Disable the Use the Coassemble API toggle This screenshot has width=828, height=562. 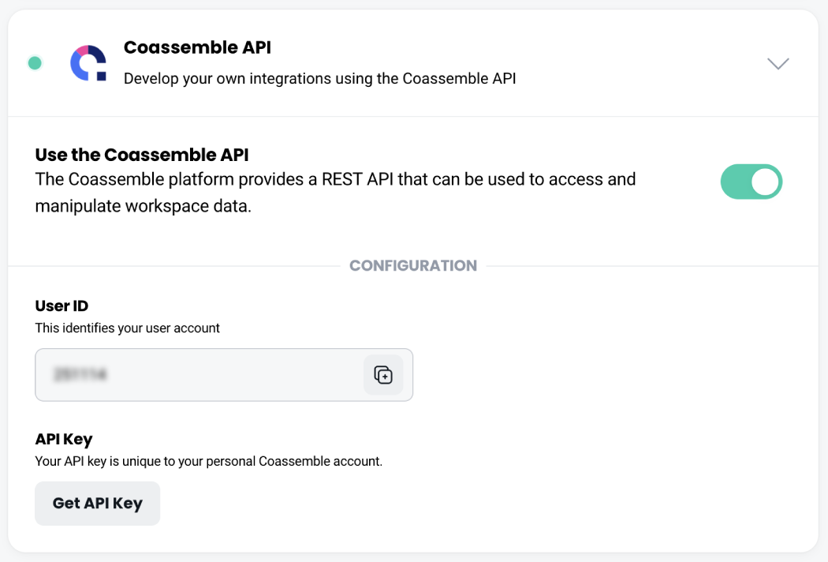751,182
